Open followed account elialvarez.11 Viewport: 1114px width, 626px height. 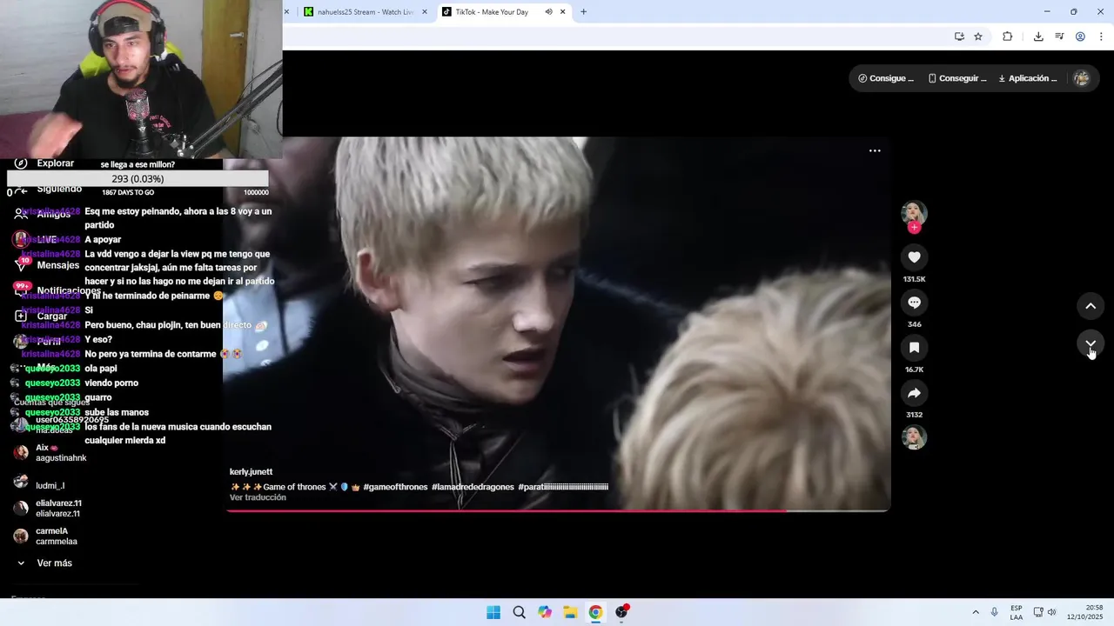tap(49, 509)
